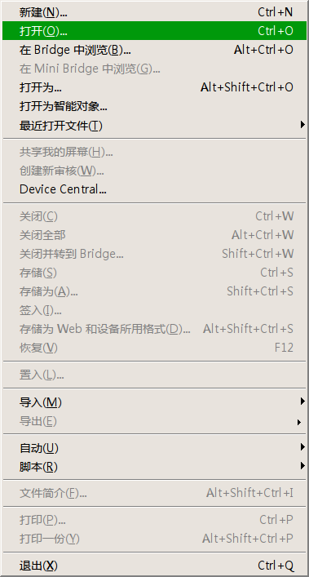Click 共享我的屏幕(H)... entry
The width and height of the screenshot is (309, 577).
[154, 152]
